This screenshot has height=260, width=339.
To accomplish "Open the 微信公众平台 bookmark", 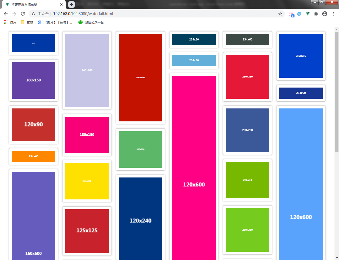I will [91, 22].
